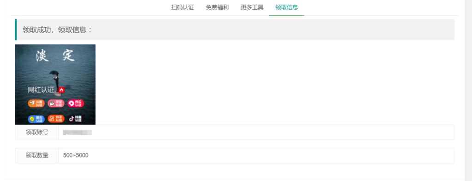Click the active 领取信息 tab
Viewport: 472px width, 181px height.
[x=287, y=7]
